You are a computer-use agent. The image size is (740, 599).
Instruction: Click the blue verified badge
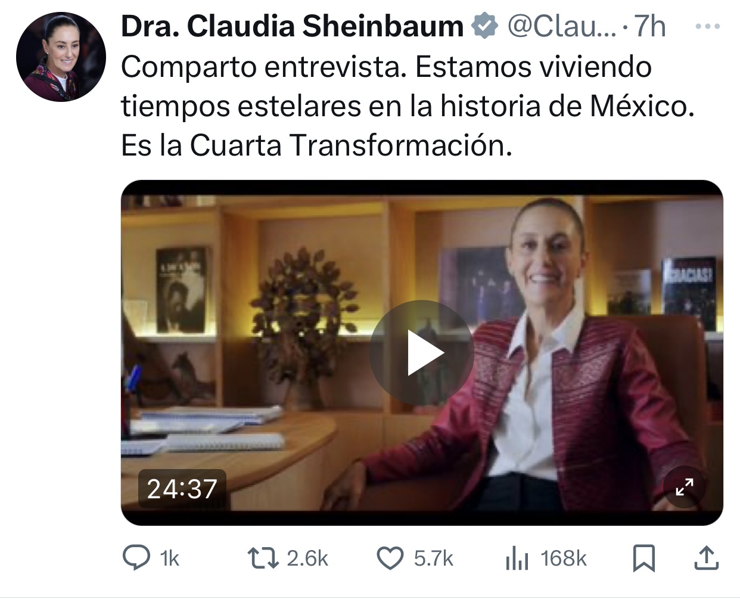click(x=485, y=27)
